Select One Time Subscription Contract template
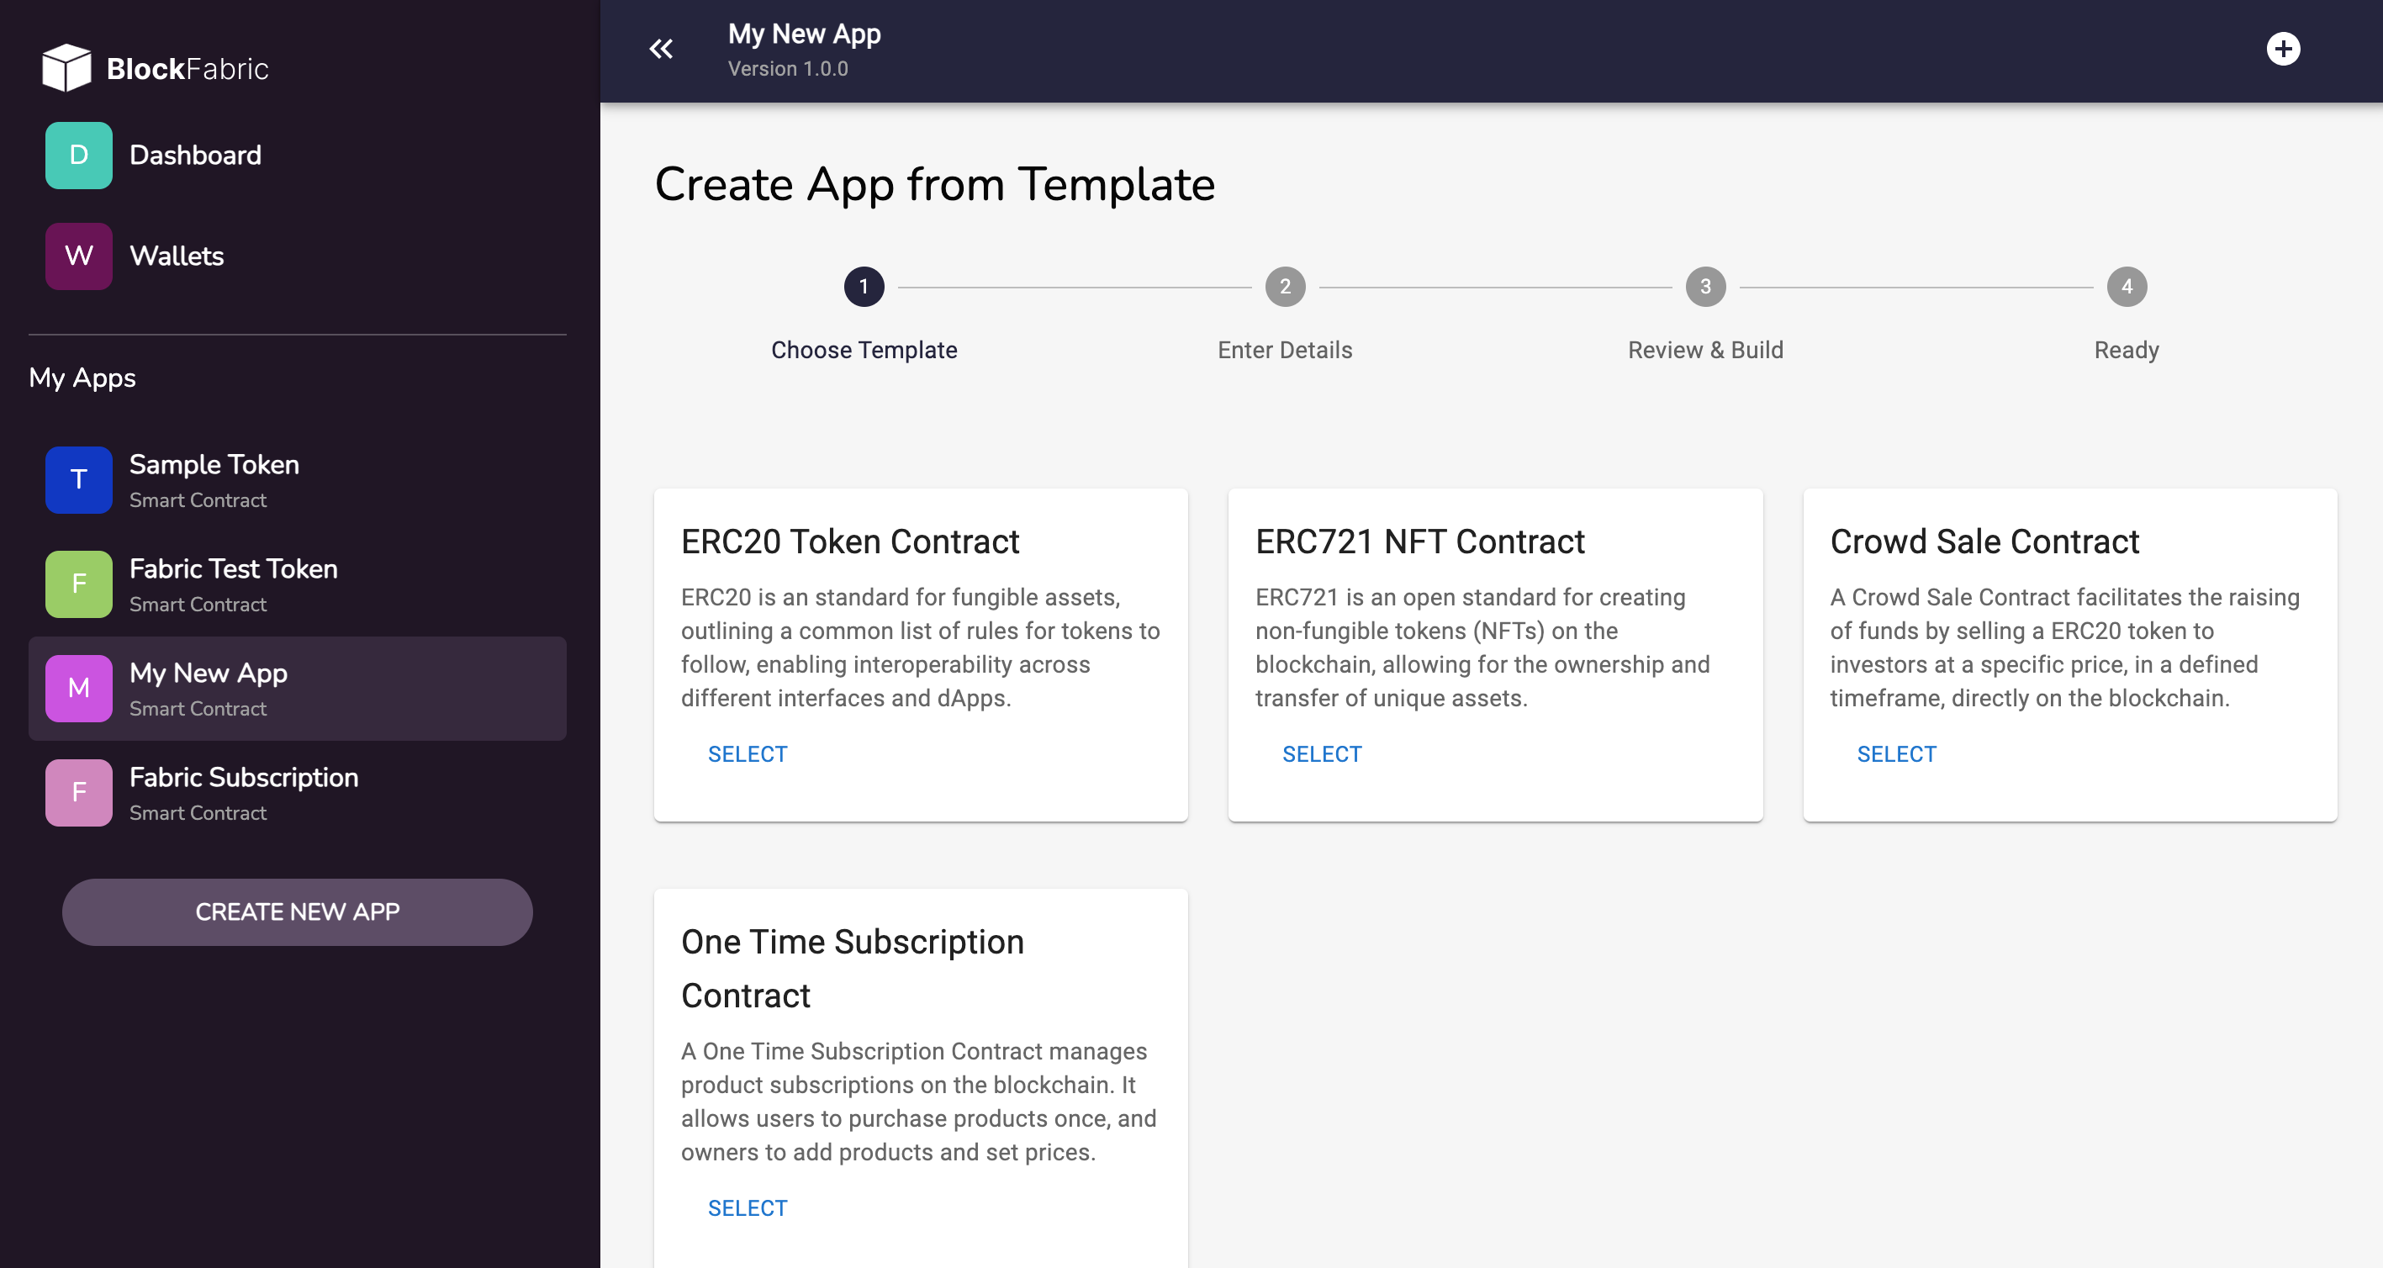 coord(747,1208)
